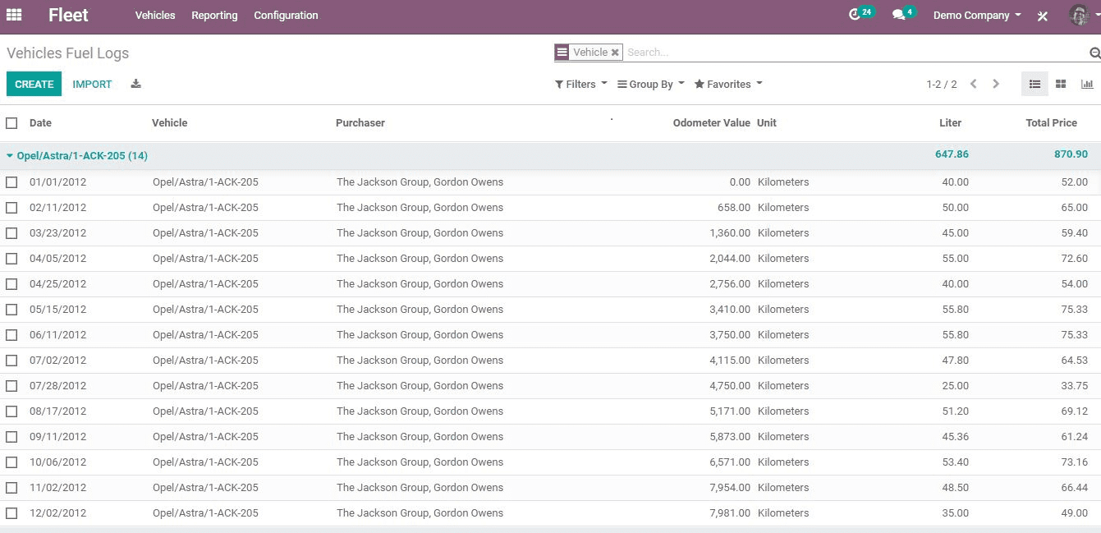This screenshot has height=533, width=1101.
Task: Check the row dated 04/25/2012
Action: tap(11, 284)
